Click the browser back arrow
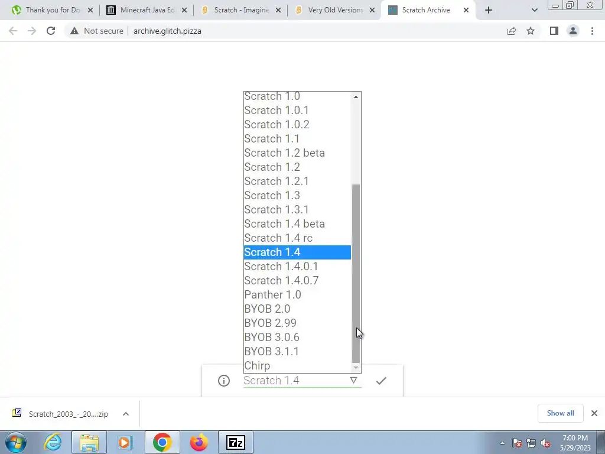 pos(13,31)
